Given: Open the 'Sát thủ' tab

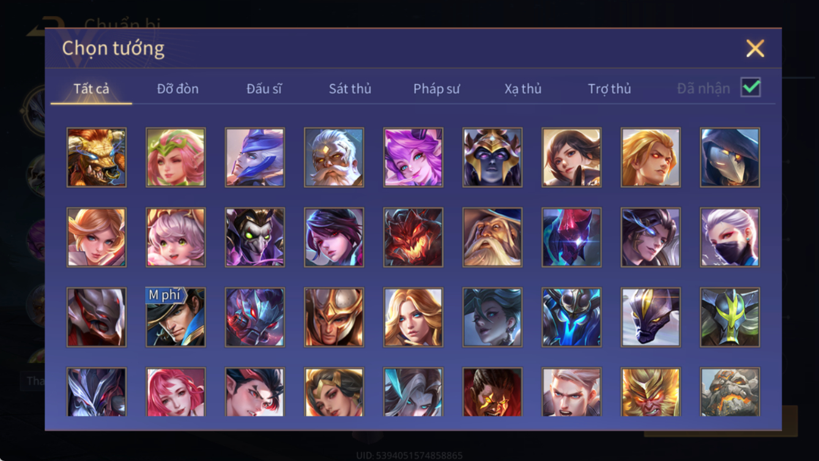Looking at the screenshot, I should (350, 89).
